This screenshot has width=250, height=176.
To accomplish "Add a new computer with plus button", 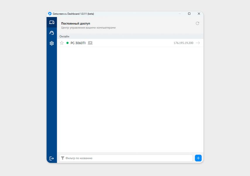I will point(198,158).
